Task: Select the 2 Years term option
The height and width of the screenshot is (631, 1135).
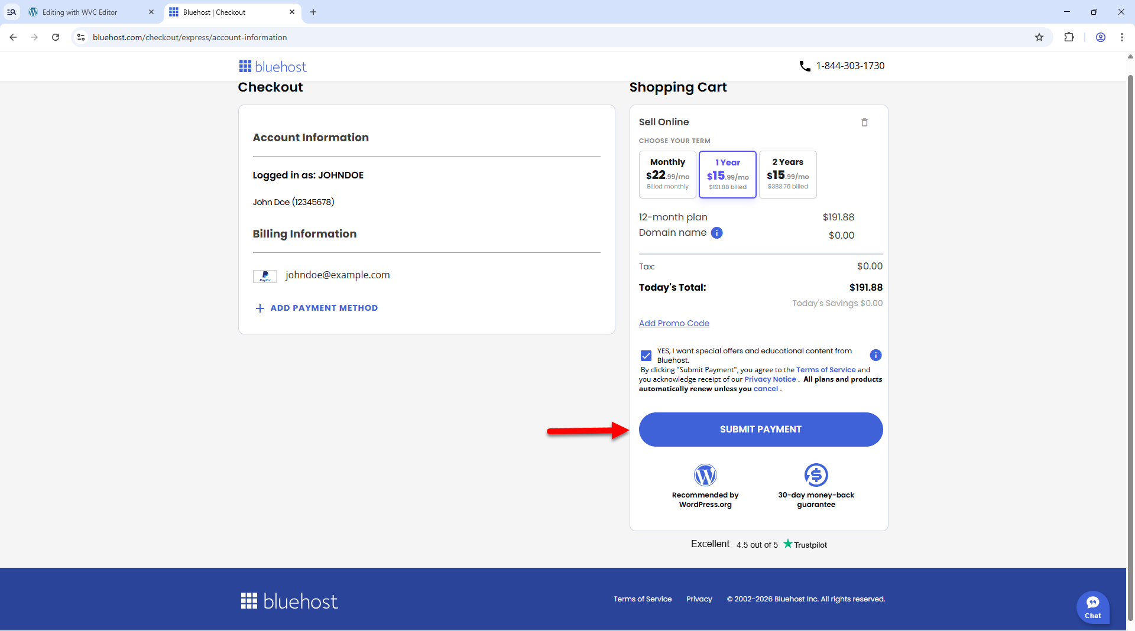Action: point(788,174)
